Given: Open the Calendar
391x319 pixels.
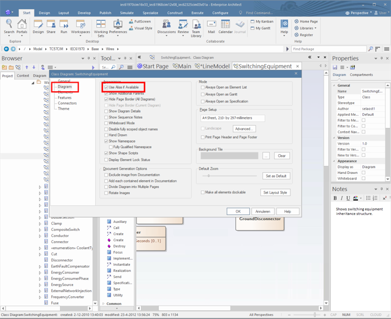Looking at the screenshot, I should point(226,27).
